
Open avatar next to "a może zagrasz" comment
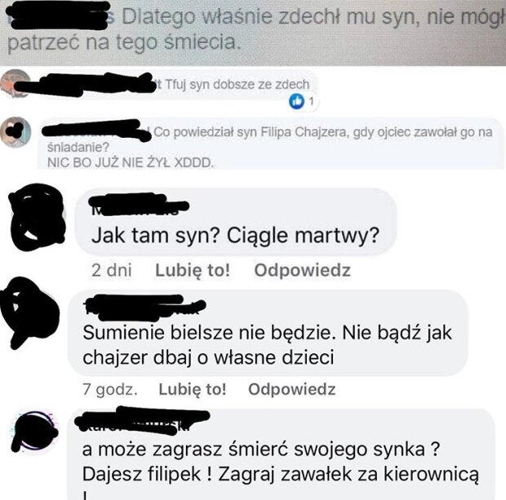pyautogui.click(x=35, y=431)
